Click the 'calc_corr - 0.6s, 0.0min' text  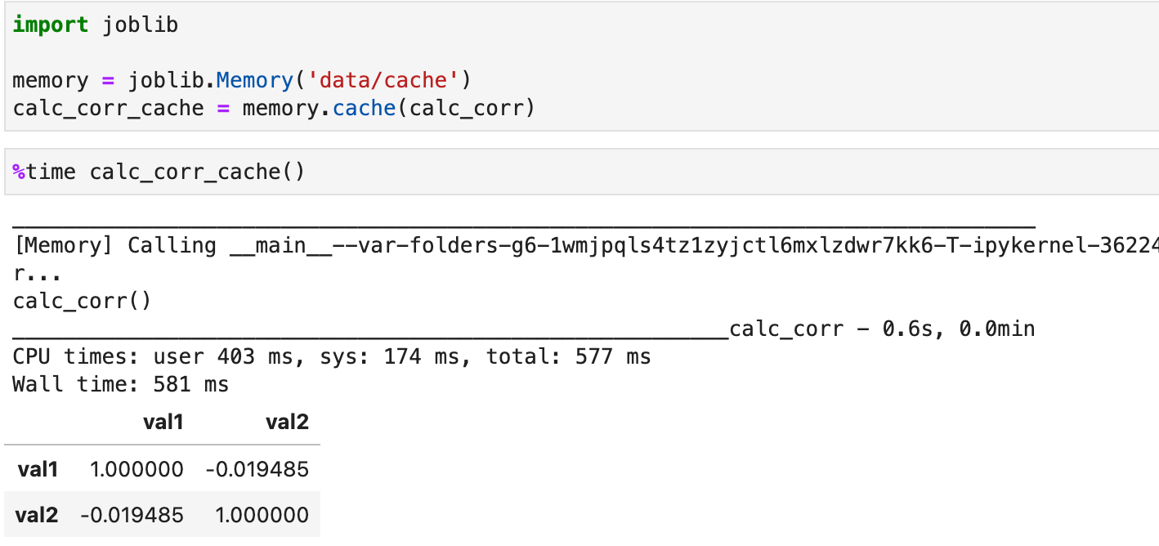pyautogui.click(x=882, y=329)
